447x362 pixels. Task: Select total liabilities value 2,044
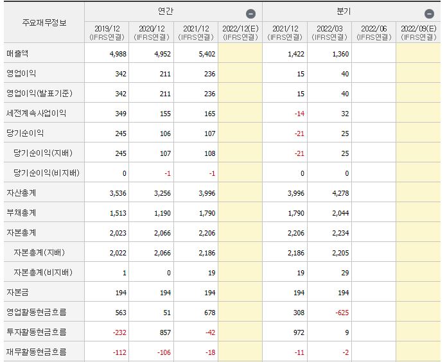click(340, 213)
